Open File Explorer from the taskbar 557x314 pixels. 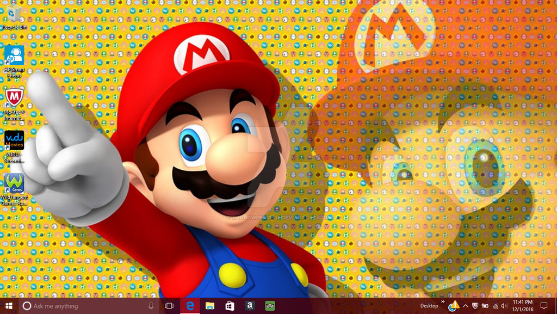210,306
